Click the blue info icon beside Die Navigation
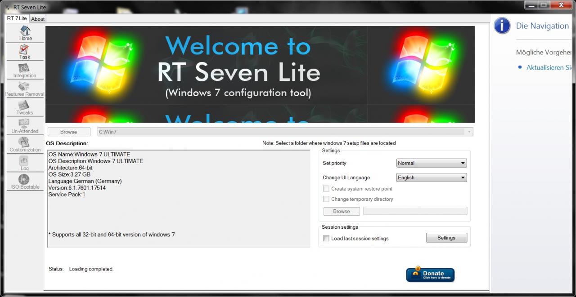576x297 pixels. [502, 26]
